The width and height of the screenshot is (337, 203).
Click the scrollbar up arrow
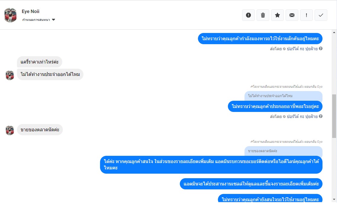[x=334, y=32]
